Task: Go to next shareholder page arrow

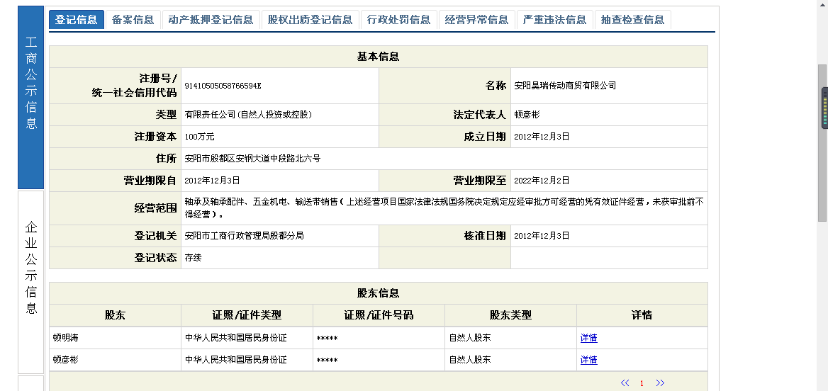Action: tap(660, 383)
